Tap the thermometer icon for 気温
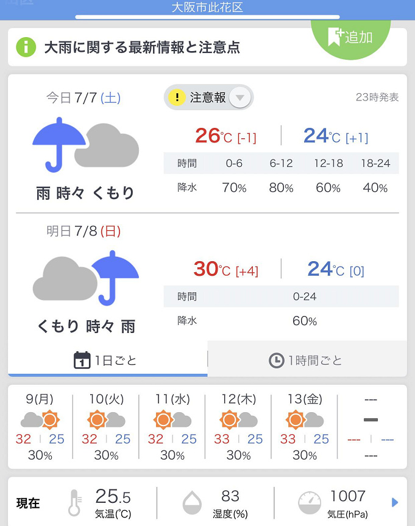 75,503
